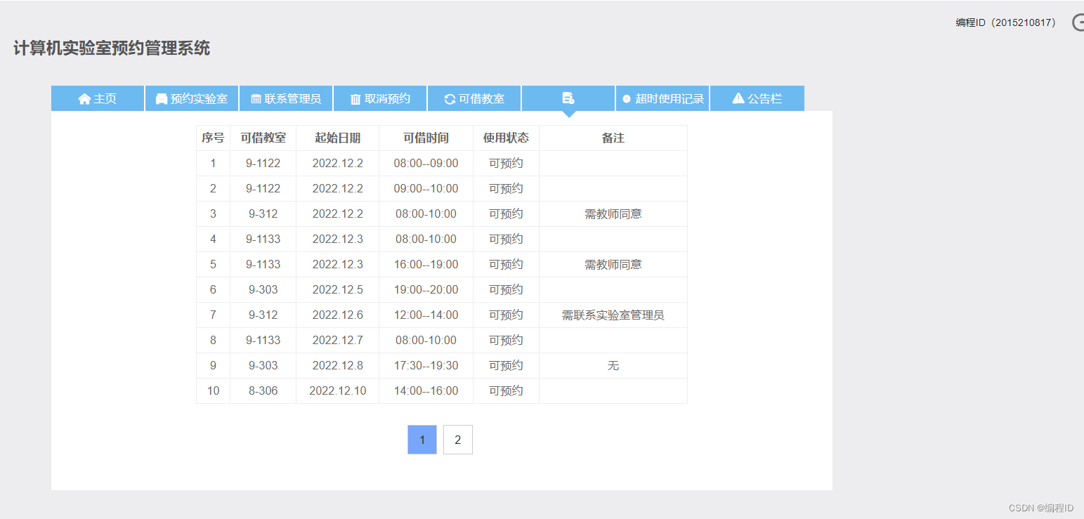Click date 2022.12.6
Image resolution: width=1084 pixels, height=519 pixels.
(338, 315)
